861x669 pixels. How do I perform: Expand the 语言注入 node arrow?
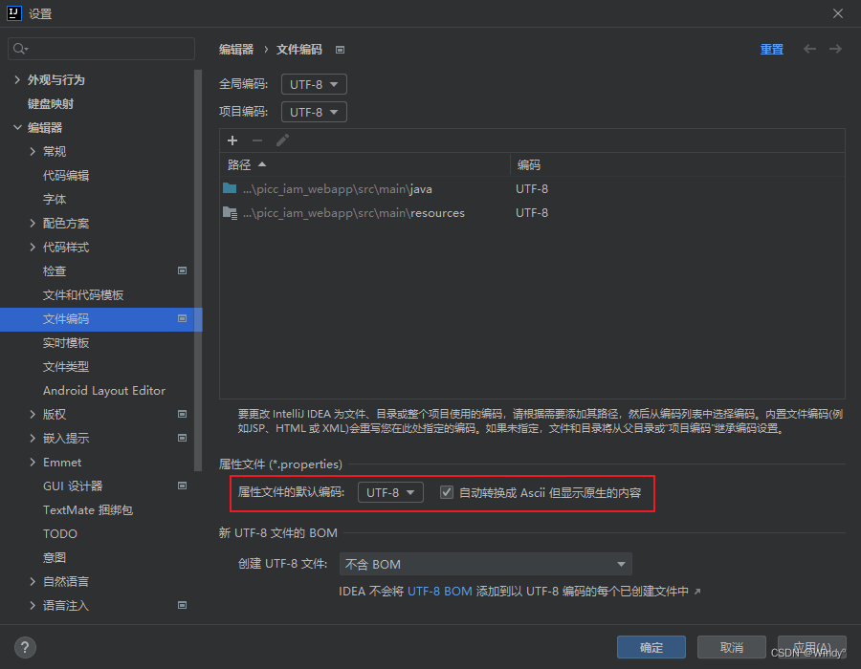(33, 605)
